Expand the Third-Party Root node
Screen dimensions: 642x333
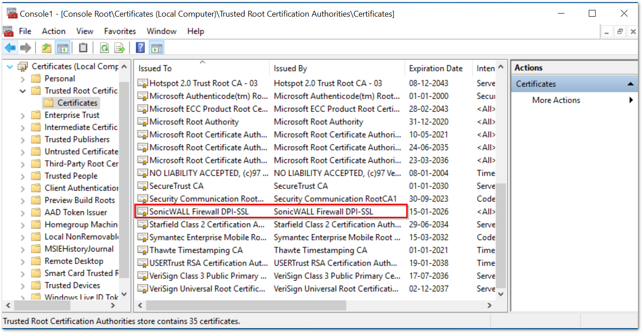coord(23,164)
